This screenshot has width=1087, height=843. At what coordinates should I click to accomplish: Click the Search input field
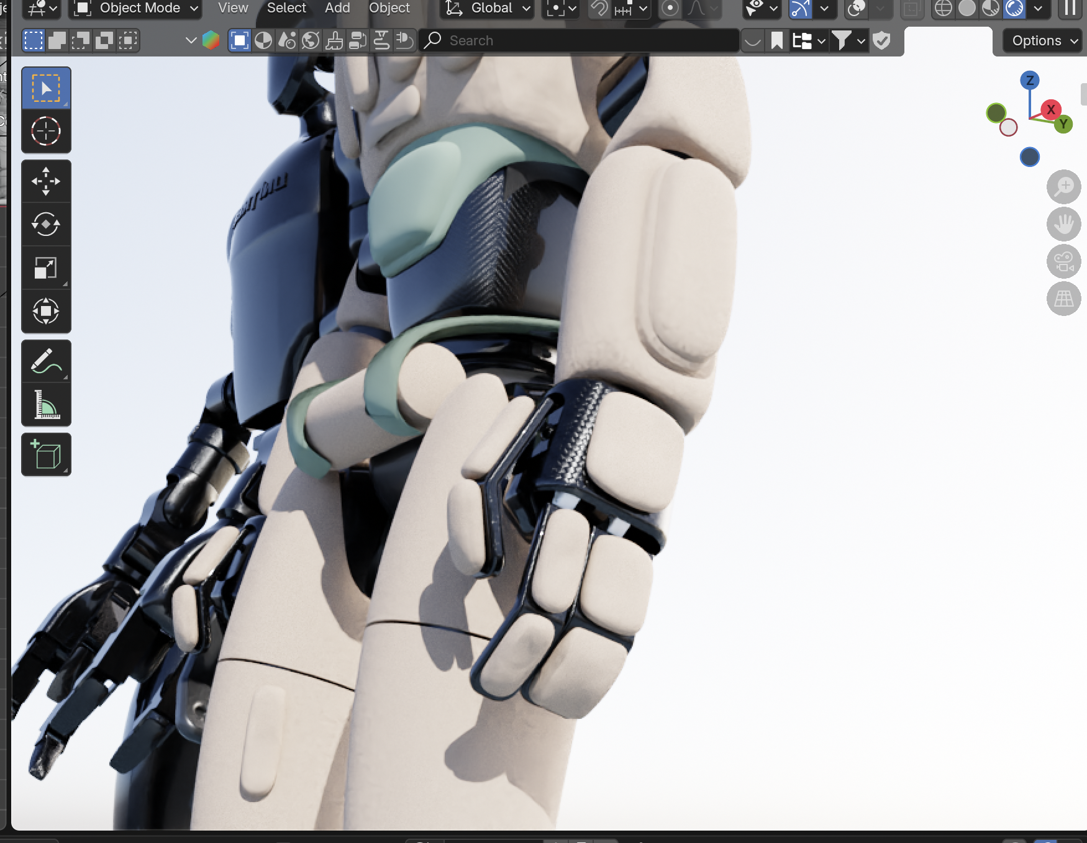point(584,41)
